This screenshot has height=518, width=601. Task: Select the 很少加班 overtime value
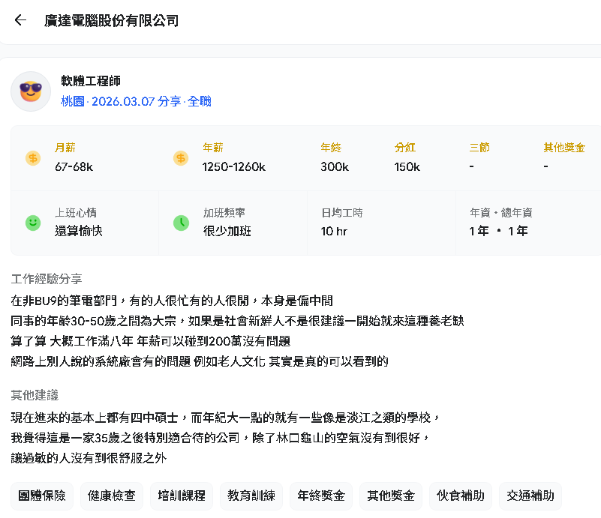[x=227, y=231]
